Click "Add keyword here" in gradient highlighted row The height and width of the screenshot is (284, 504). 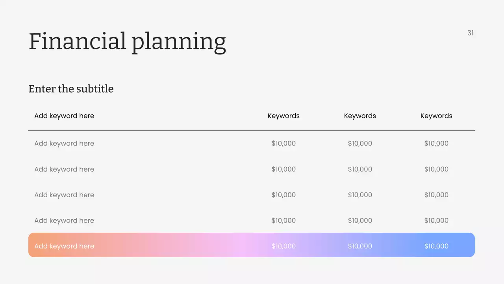[x=64, y=246]
